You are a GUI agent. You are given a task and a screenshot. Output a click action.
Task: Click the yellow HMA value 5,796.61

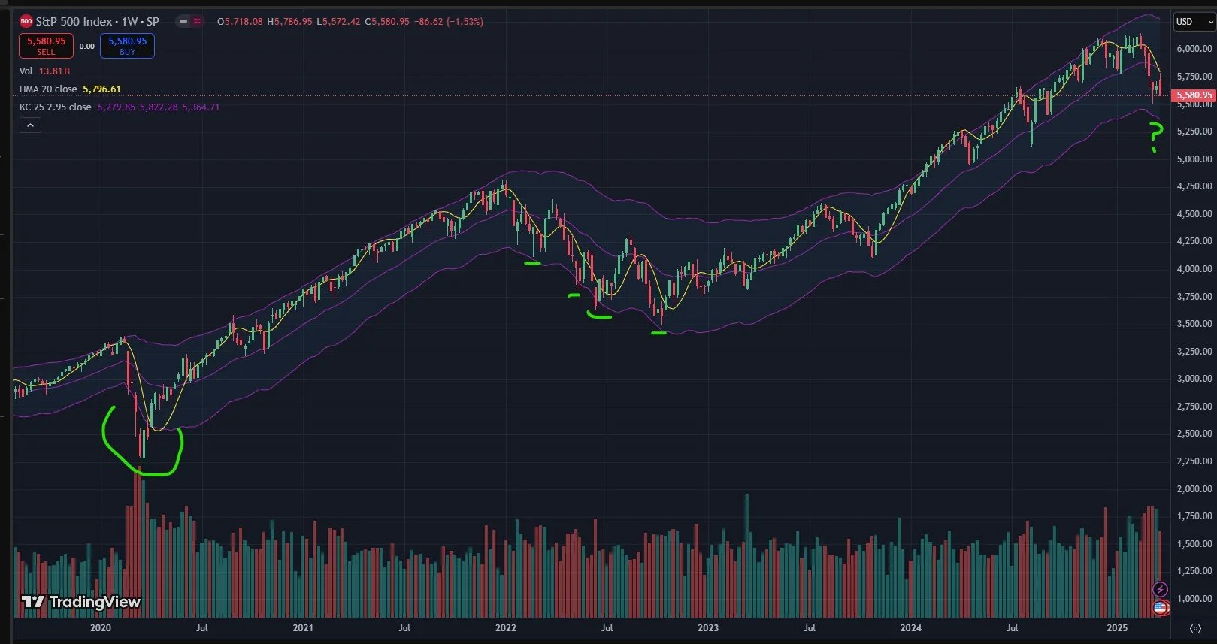pos(101,89)
